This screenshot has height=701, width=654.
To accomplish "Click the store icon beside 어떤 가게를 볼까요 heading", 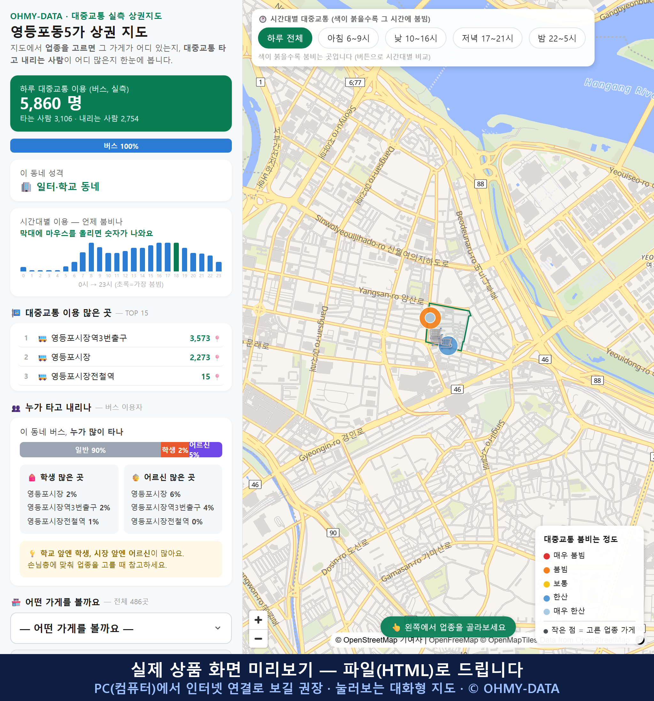I will click(16, 602).
